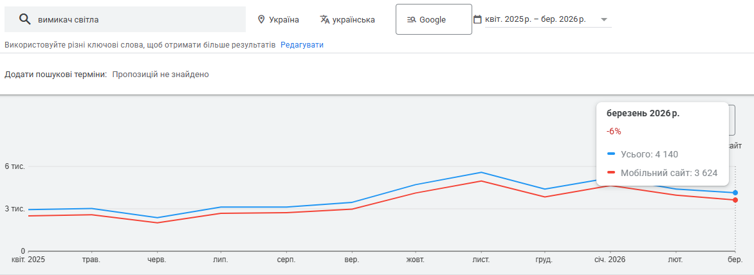The width and height of the screenshot is (754, 275).
Task: Click the лист. month axis label
Action: pos(481,260)
